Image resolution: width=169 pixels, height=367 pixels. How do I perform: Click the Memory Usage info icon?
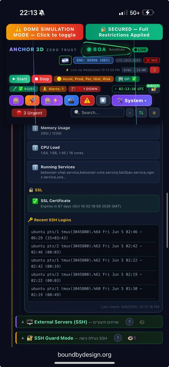pyautogui.click(x=35, y=128)
